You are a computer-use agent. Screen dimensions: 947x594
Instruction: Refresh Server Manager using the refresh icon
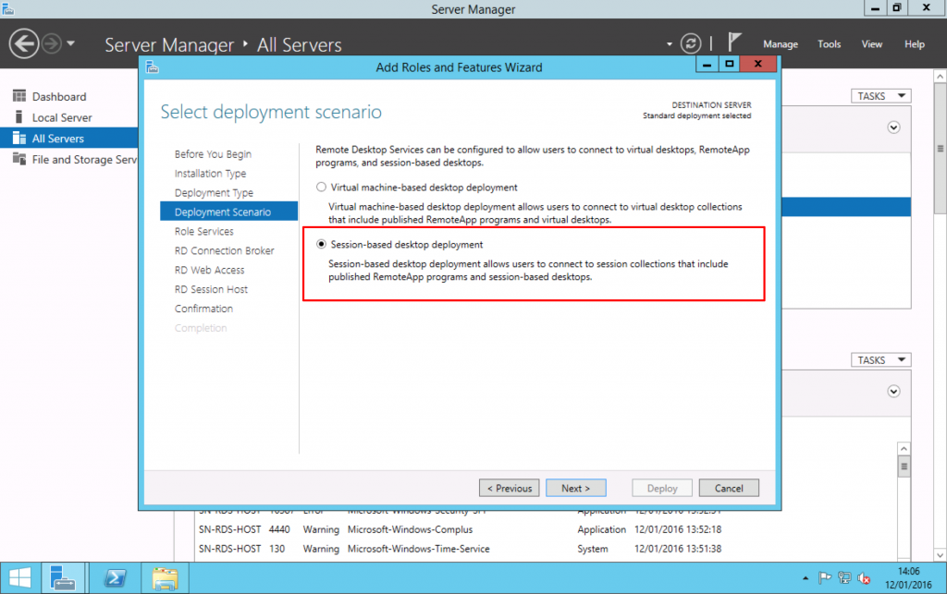(x=692, y=42)
